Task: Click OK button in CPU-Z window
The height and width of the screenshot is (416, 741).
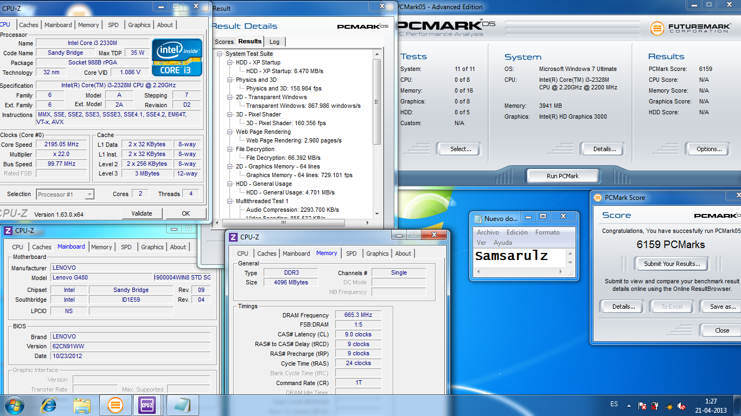Action: (x=186, y=213)
